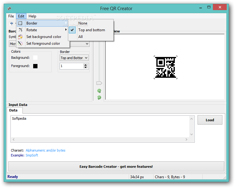Click the Ready status text
Screen dimensions: 235x188
coord(13,177)
